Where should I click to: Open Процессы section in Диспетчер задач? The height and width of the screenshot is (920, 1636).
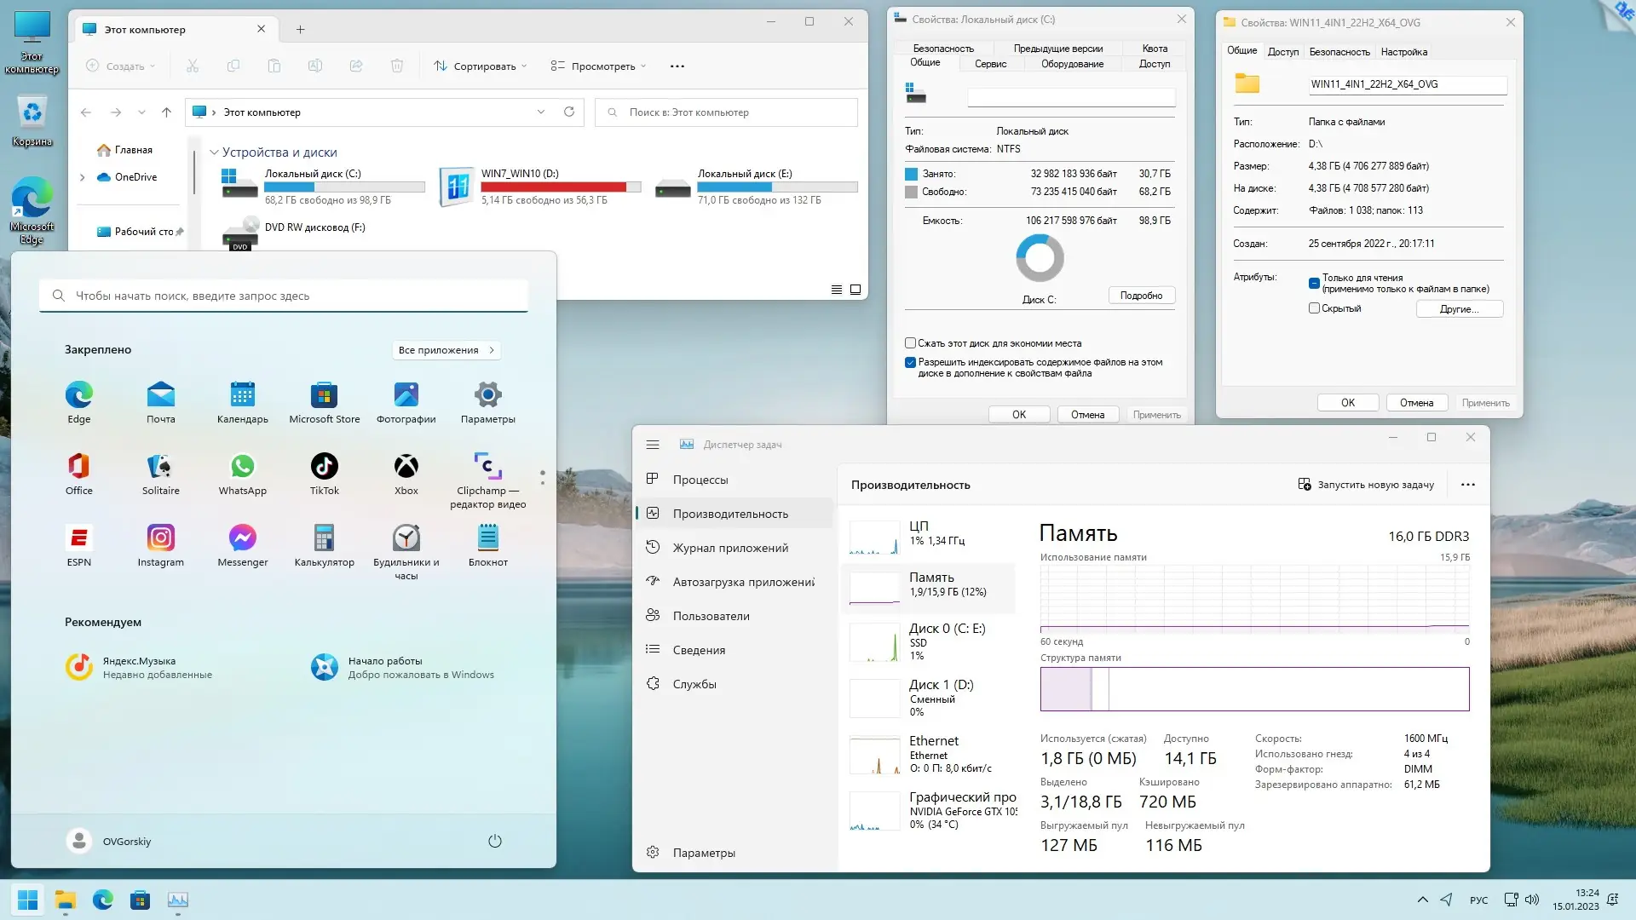coord(701,480)
